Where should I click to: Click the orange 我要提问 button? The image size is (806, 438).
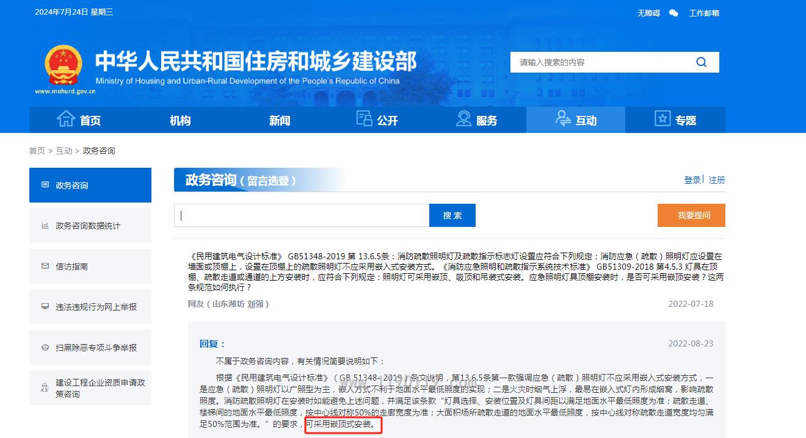coord(691,215)
